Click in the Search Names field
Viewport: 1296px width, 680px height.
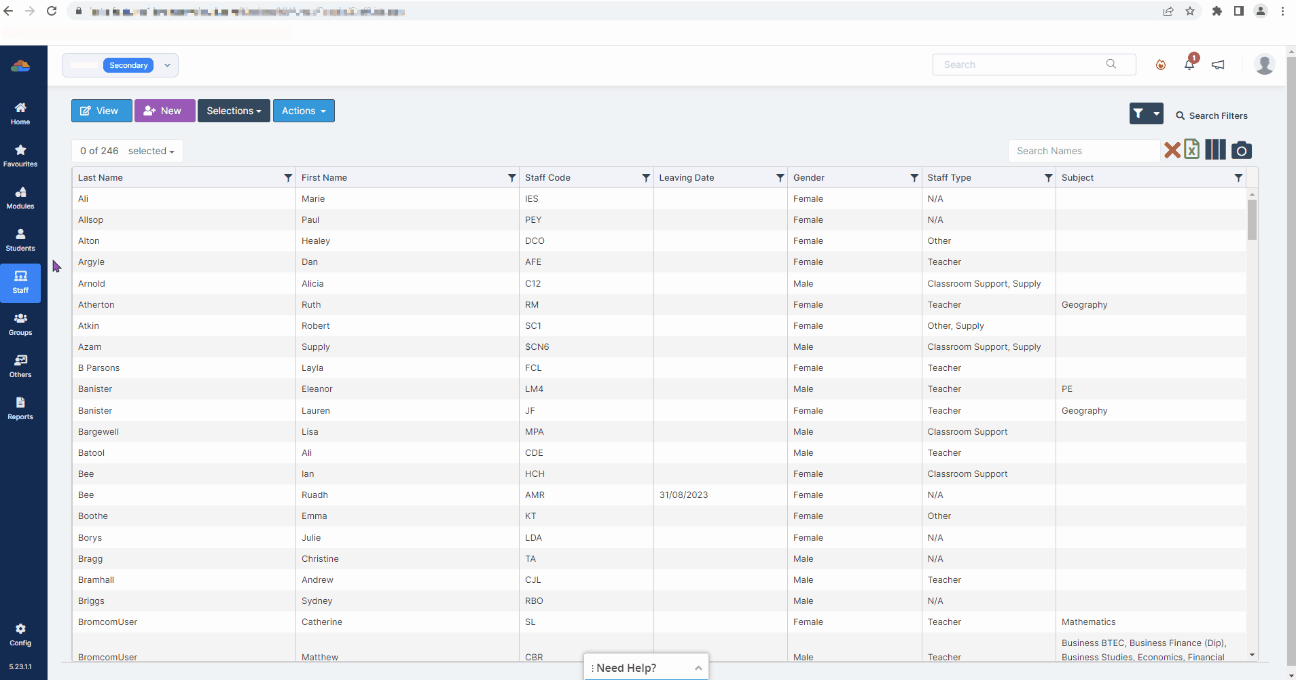pos(1083,151)
